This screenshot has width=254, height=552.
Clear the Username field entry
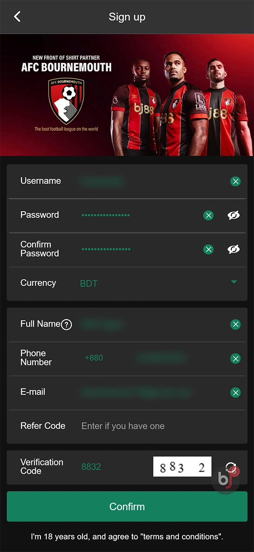click(x=236, y=181)
